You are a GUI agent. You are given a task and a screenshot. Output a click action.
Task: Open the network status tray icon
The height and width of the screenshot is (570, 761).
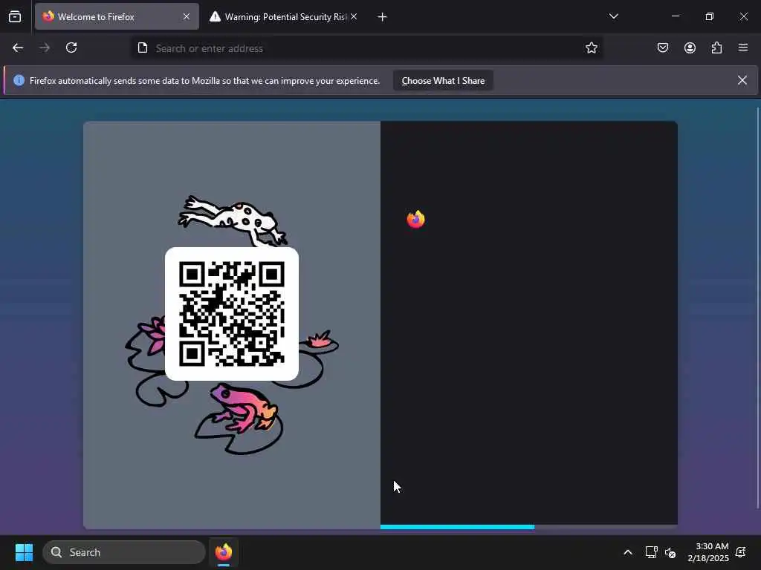point(651,552)
